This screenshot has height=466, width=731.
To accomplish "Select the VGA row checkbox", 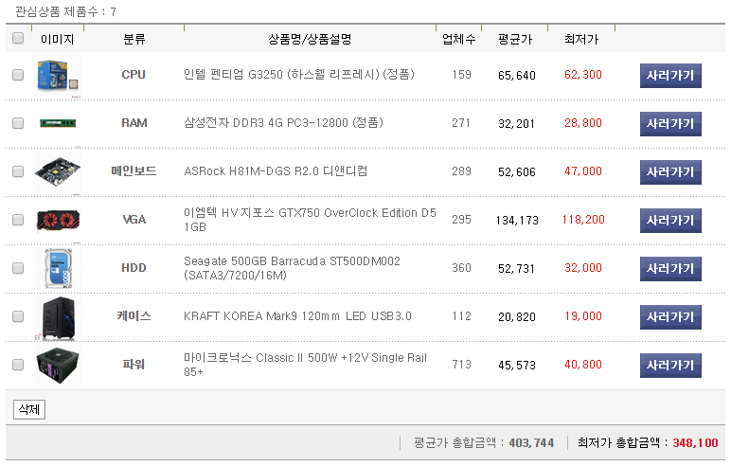I will tap(18, 220).
